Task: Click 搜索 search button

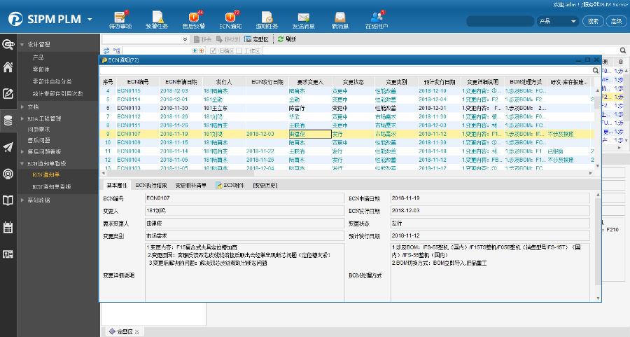Action: pos(593,21)
